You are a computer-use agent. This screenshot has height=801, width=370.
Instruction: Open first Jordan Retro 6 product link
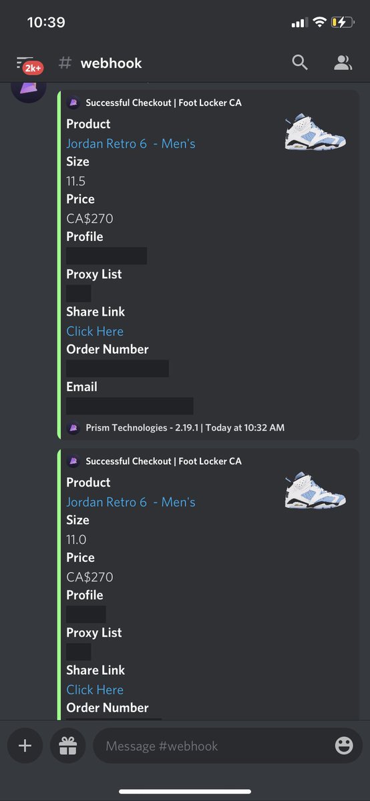131,144
